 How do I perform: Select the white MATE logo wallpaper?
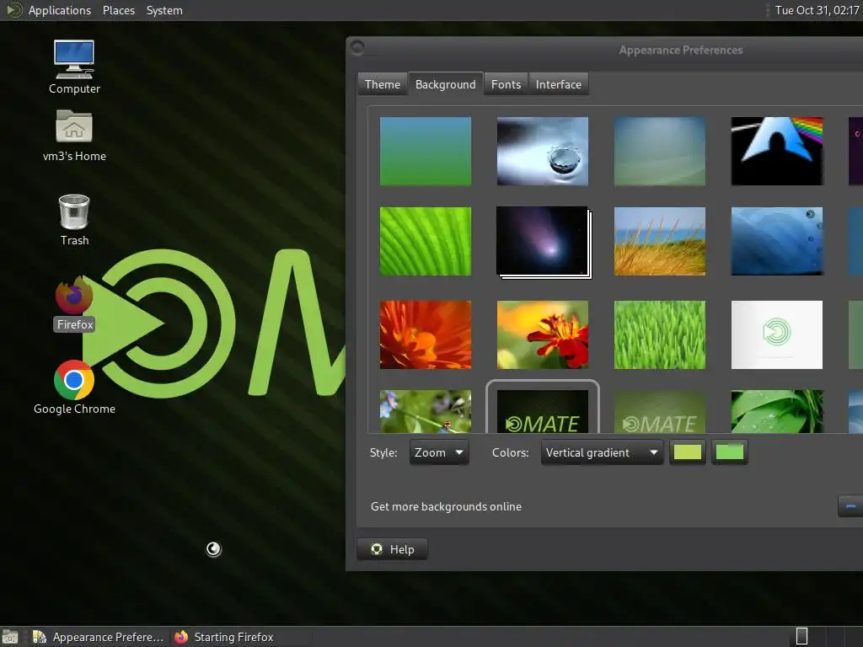click(776, 334)
